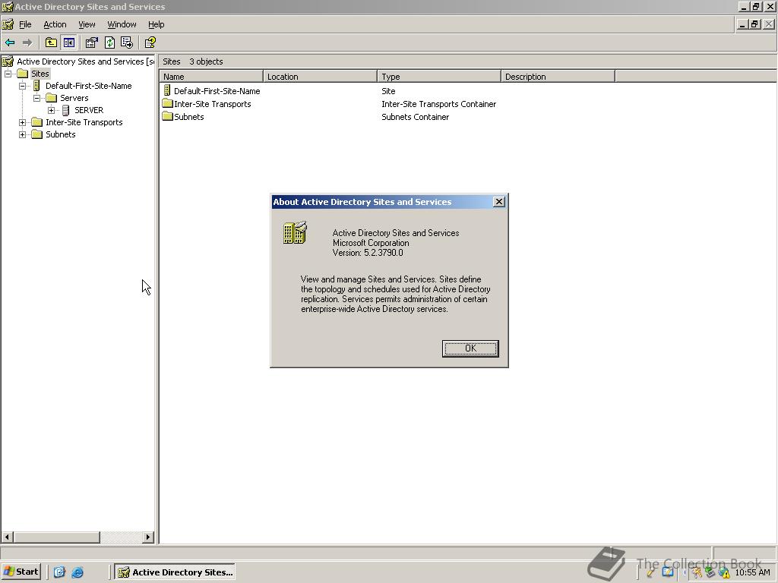Image resolution: width=778 pixels, height=583 pixels.
Task: Refresh the view with the toolbar icon
Action: [x=109, y=43]
